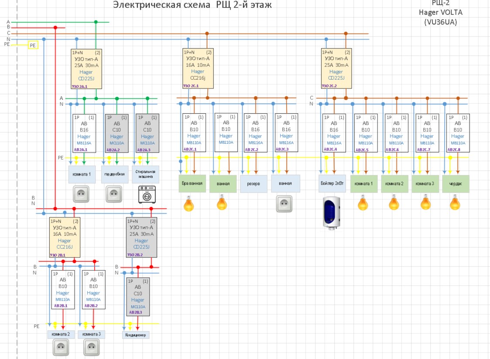This screenshot has height=359, width=490.
Task: Select the light bulb under green комната 2
Action: (x=394, y=203)
